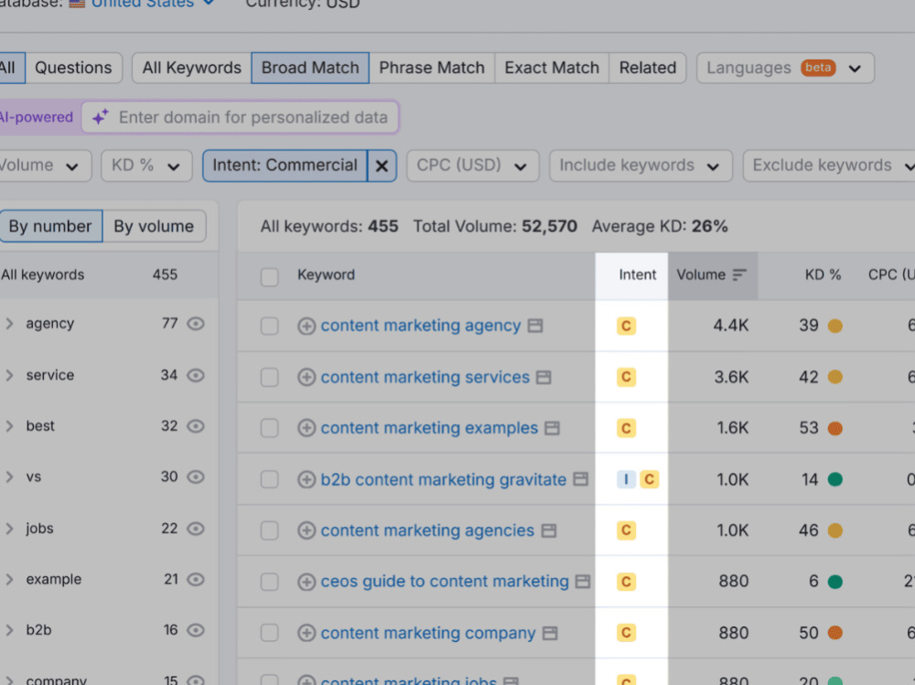Viewport: 915px width, 685px height.
Task: Select the All Keywords match tab
Action: [x=192, y=68]
